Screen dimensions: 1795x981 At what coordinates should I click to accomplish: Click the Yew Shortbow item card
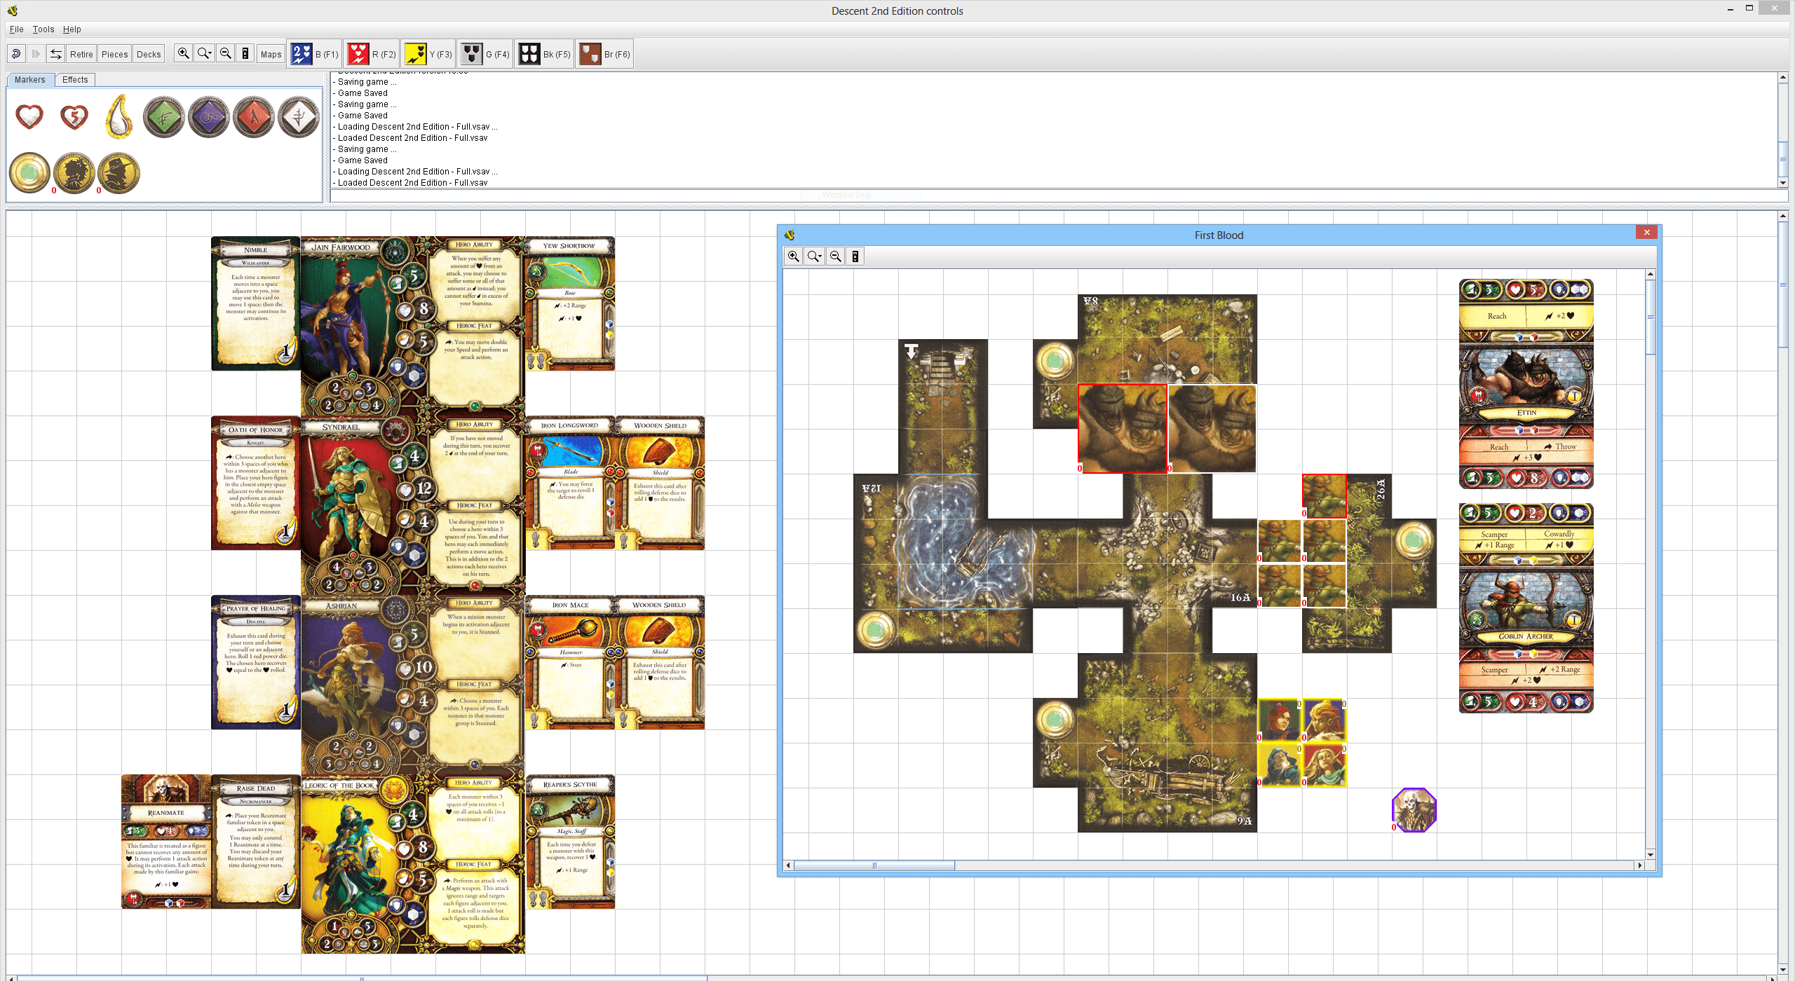[x=570, y=303]
